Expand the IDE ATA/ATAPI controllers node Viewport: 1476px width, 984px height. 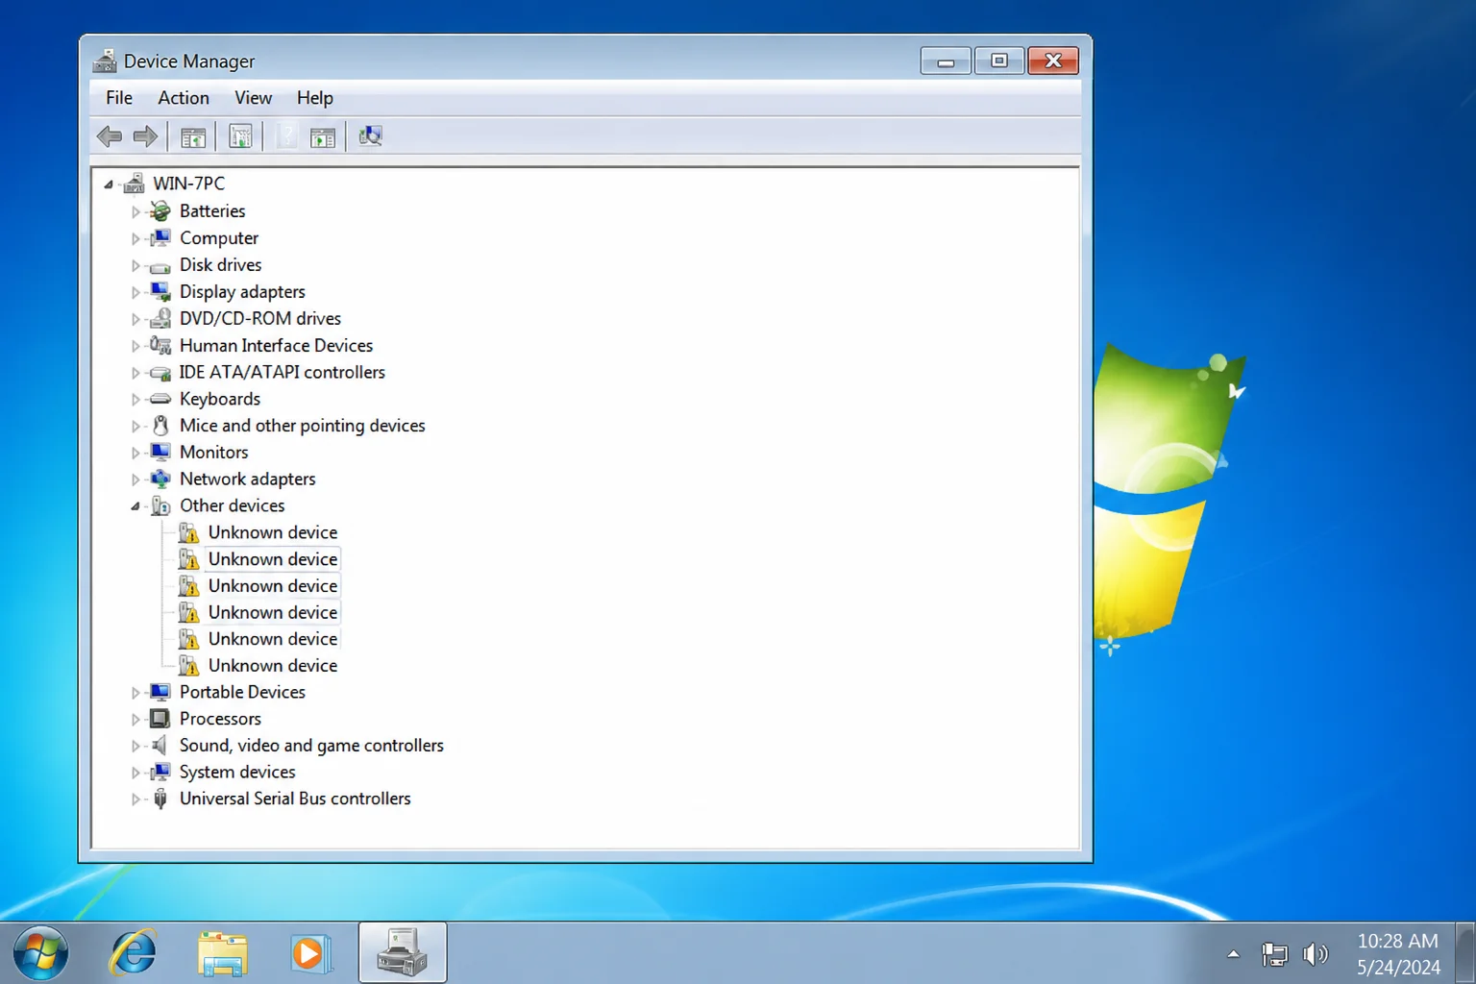coord(135,373)
